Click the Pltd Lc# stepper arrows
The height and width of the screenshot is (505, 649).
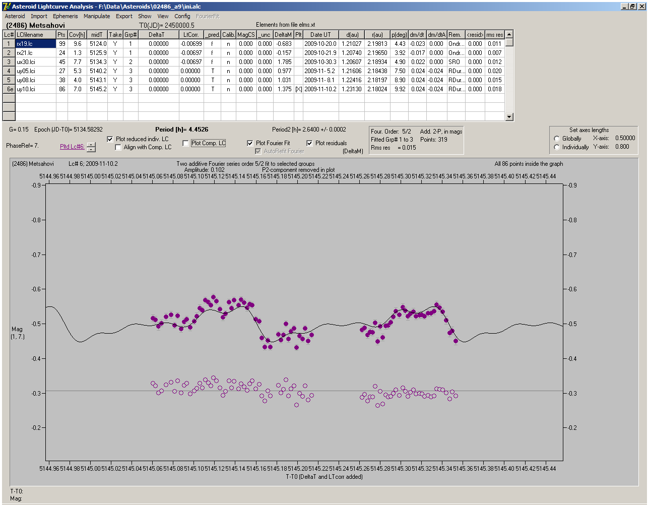pos(91,147)
